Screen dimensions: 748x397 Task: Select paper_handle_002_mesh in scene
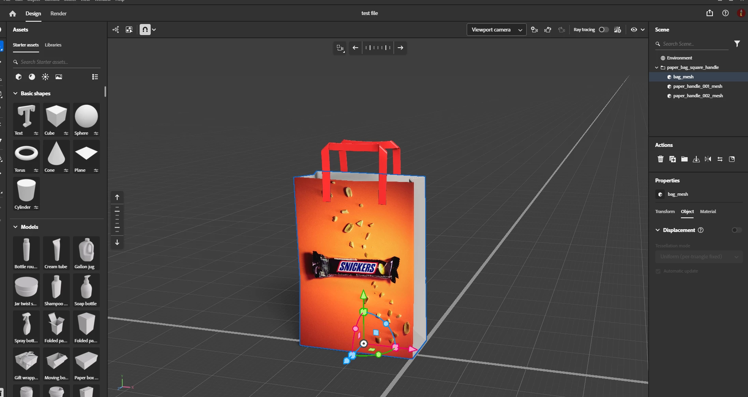click(698, 96)
